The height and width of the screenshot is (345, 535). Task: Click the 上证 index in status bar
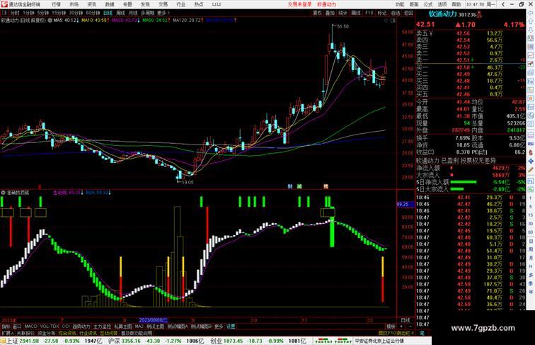point(12,341)
